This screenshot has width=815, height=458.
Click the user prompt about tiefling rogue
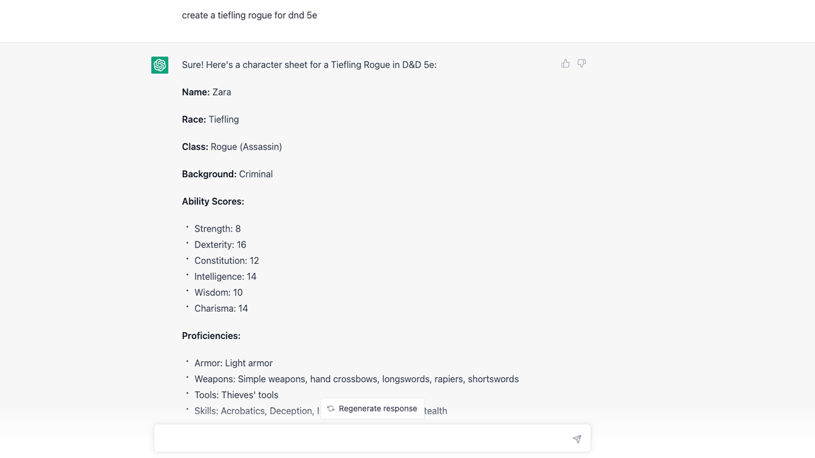click(x=249, y=15)
